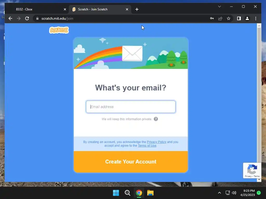Click the volume tray icon
Image resolution: width=266 pixels, height=199 pixels.
[234, 193]
